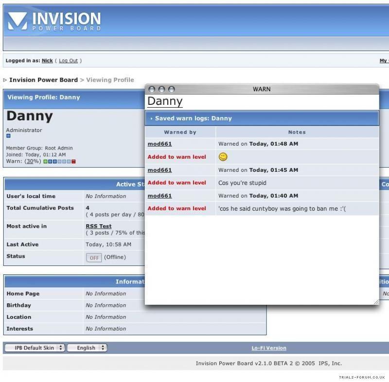
Task: Click the WARN window title bar
Action: click(262, 89)
